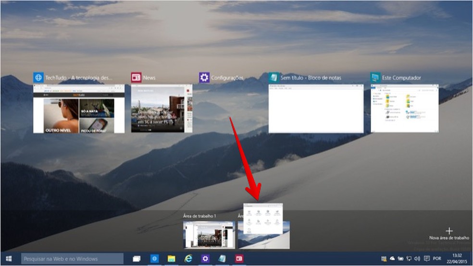
Task: Change the POR input language indicator
Action: tap(437, 258)
